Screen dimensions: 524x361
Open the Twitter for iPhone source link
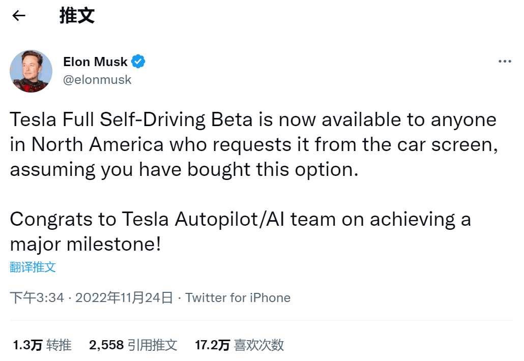tap(238, 297)
